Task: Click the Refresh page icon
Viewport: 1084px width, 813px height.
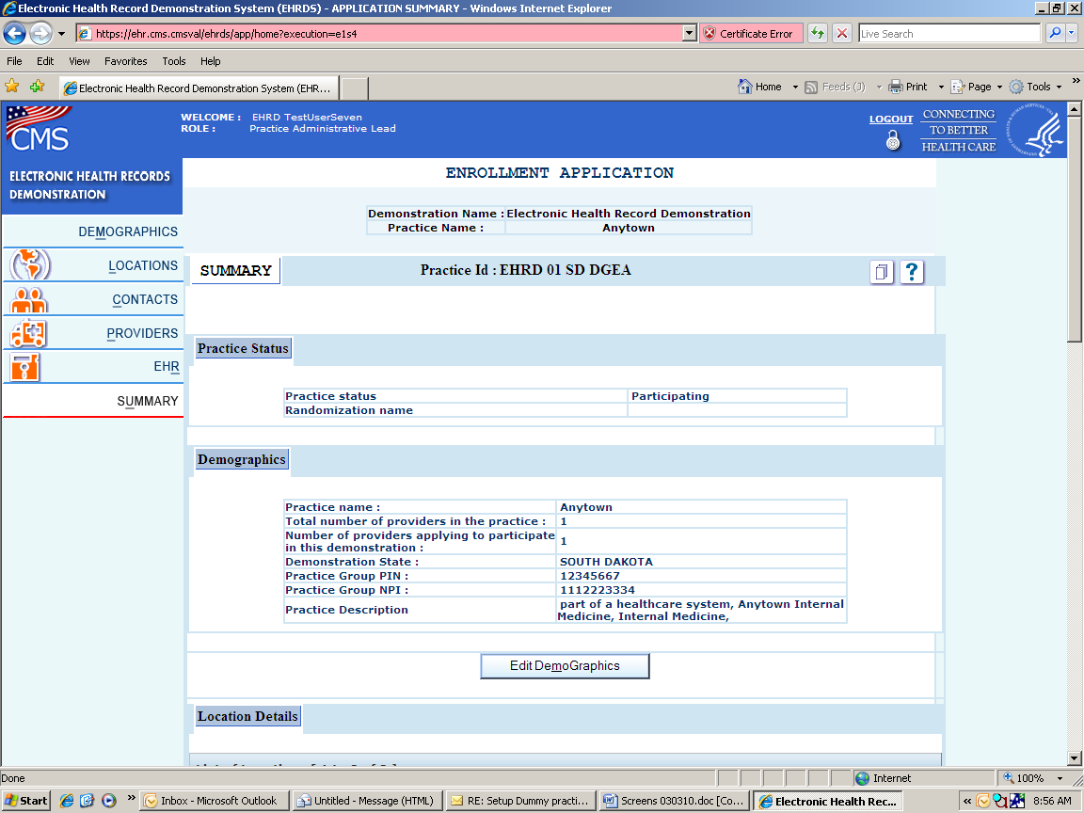Action: (x=817, y=33)
